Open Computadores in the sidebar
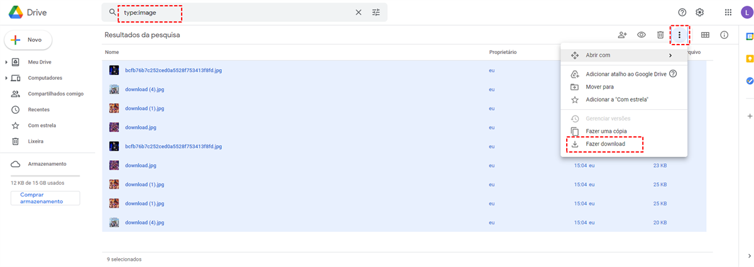The height and width of the screenshot is (267, 754). [45, 78]
